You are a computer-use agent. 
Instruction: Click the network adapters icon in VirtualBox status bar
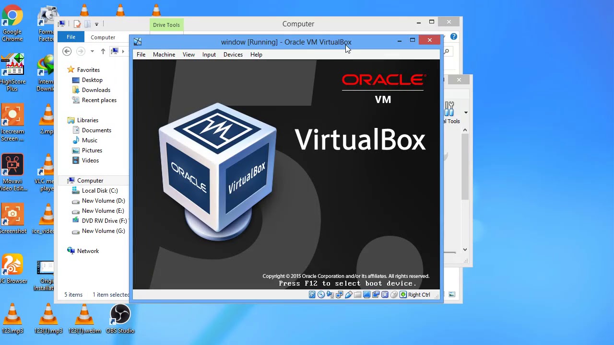[x=339, y=295]
